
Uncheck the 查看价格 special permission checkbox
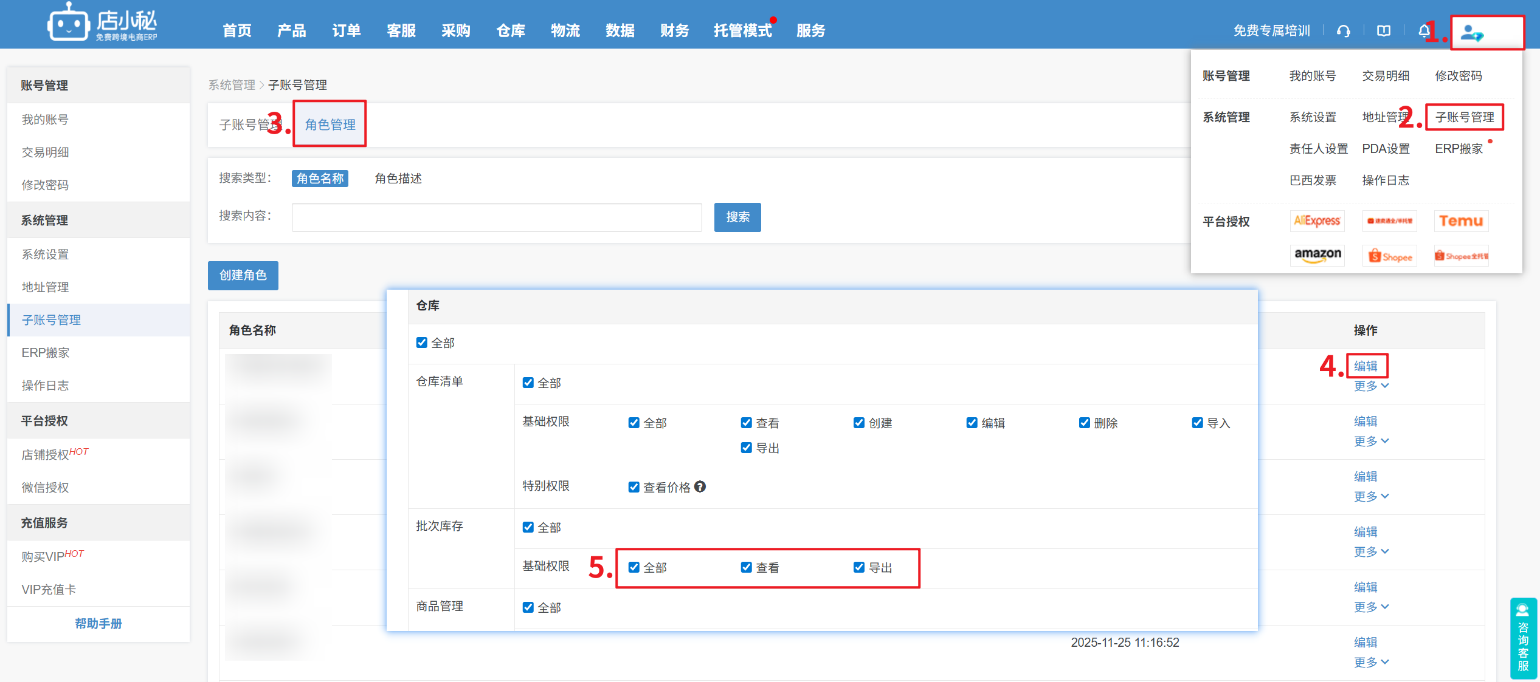pos(634,487)
